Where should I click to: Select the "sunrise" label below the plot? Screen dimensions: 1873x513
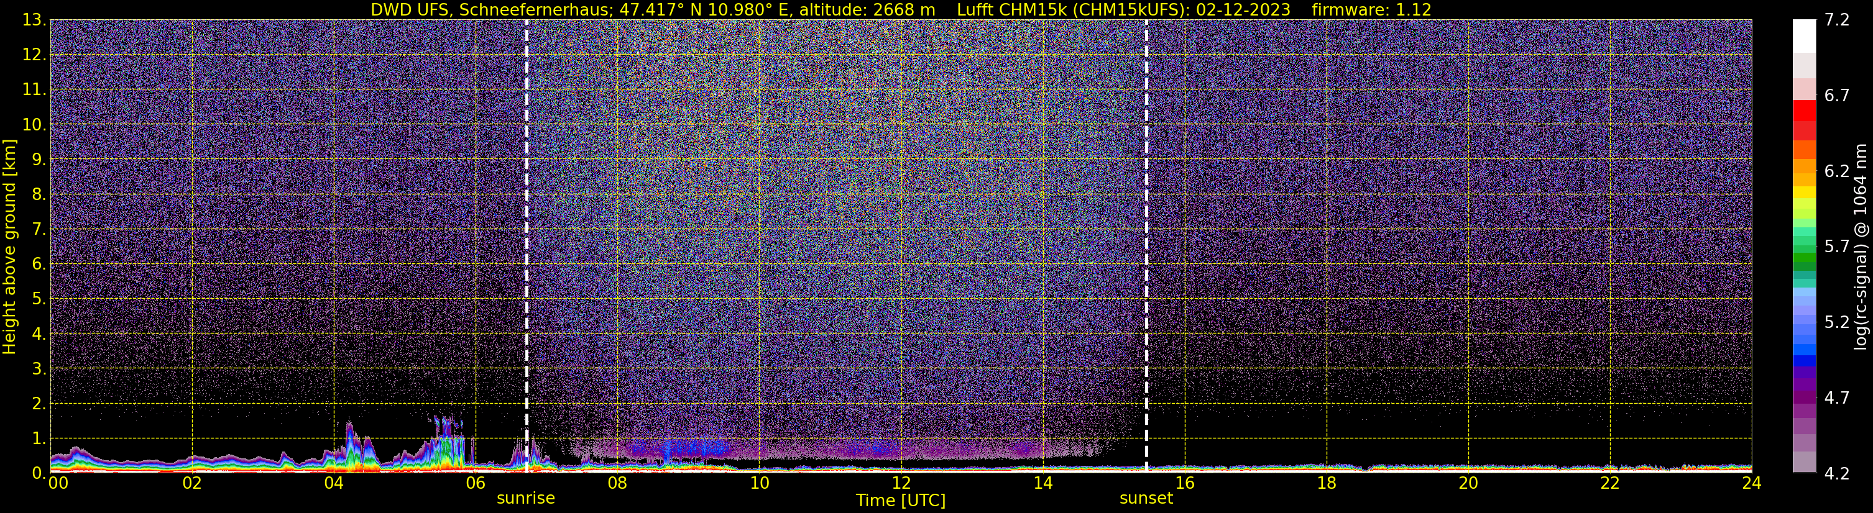tap(526, 499)
